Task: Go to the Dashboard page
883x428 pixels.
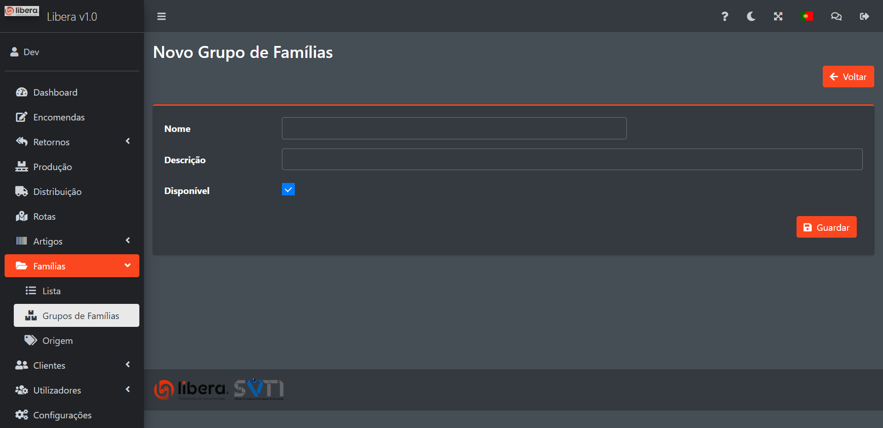Action: (x=55, y=92)
